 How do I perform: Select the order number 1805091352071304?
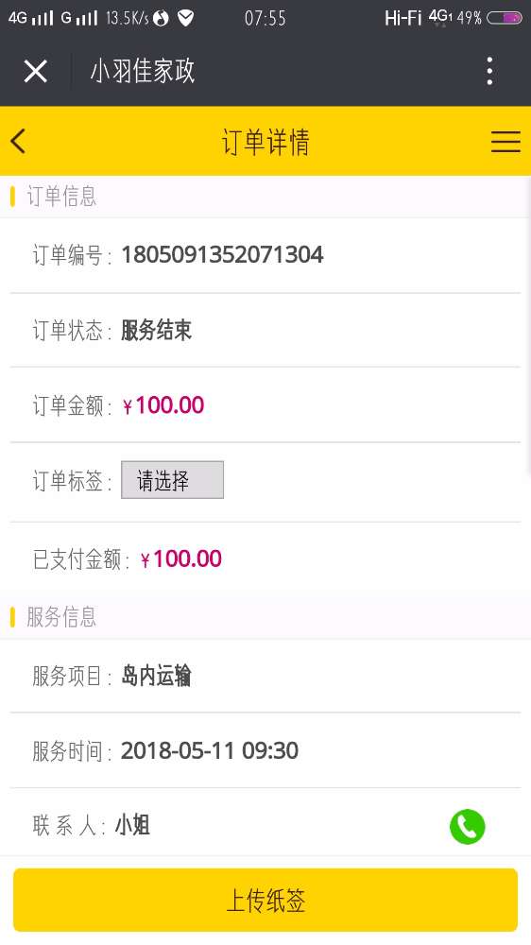coord(222,255)
